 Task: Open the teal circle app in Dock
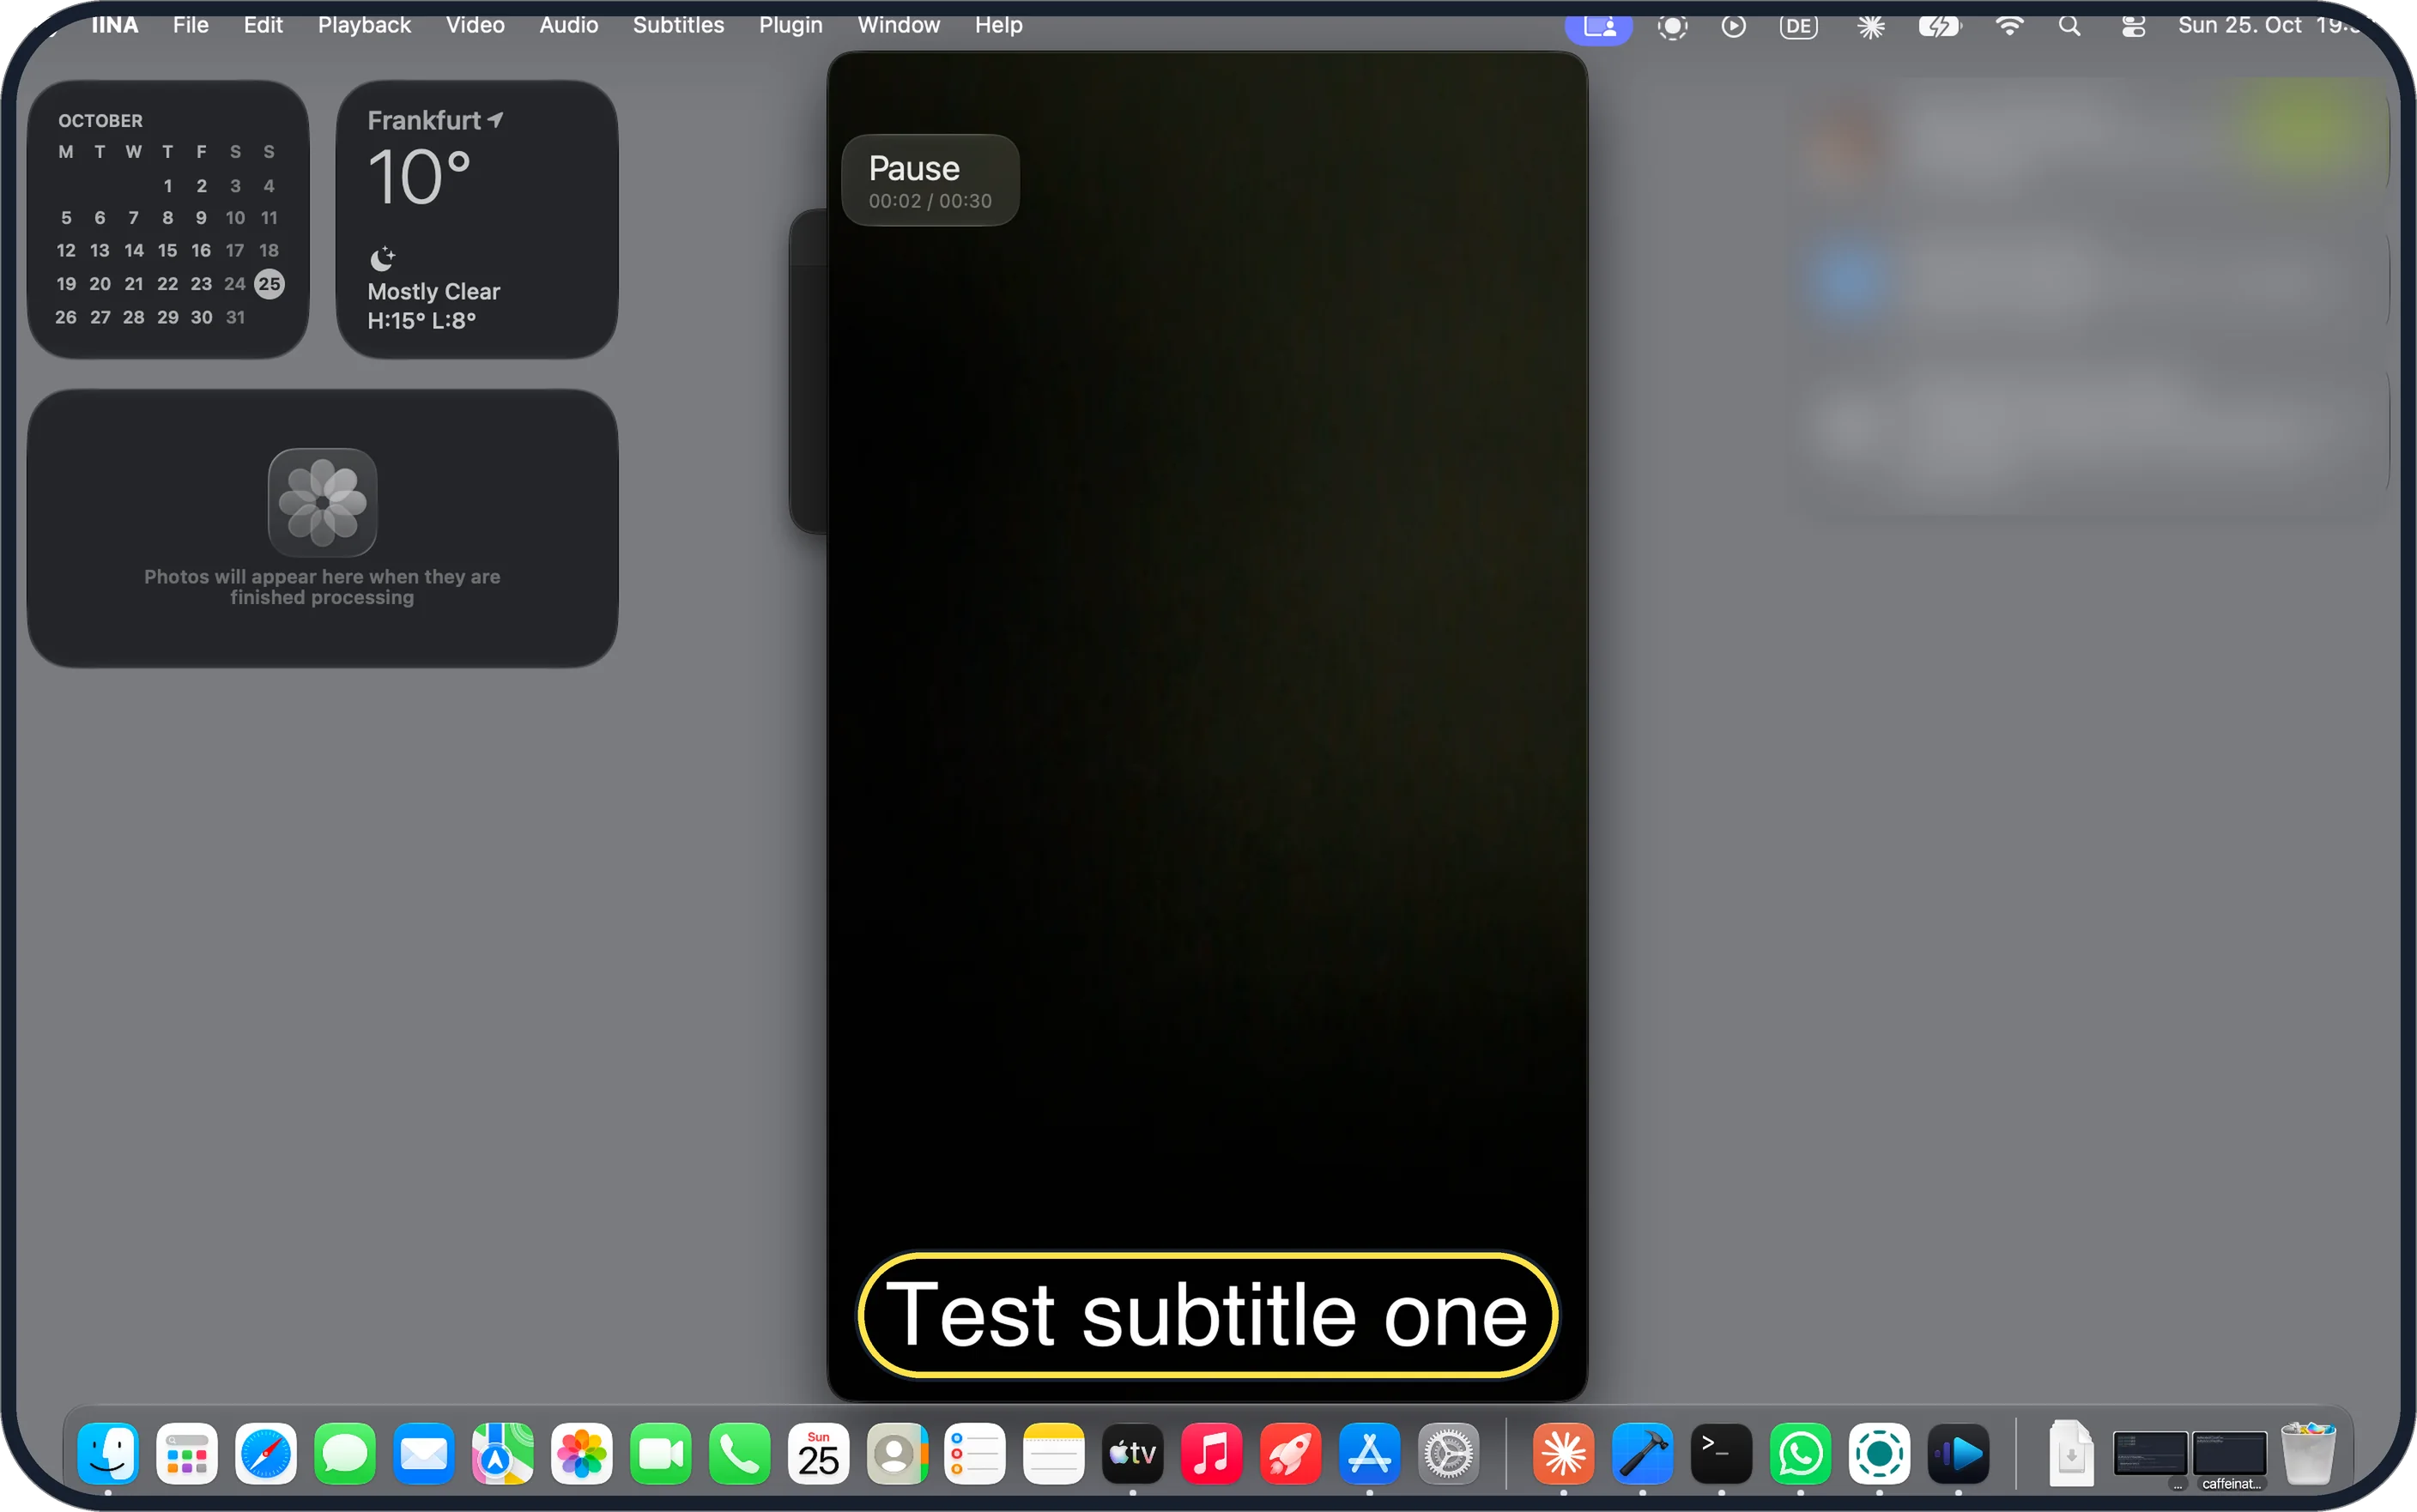1880,1454
